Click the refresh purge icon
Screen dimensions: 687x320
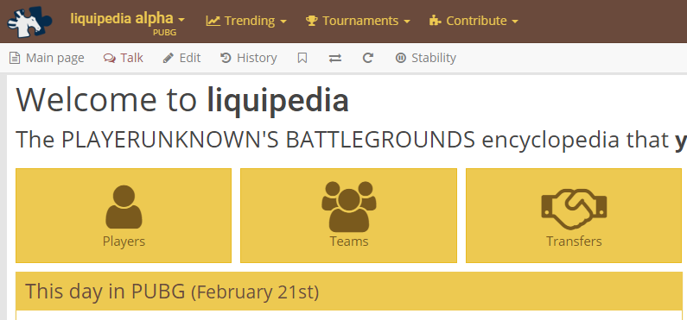(368, 58)
